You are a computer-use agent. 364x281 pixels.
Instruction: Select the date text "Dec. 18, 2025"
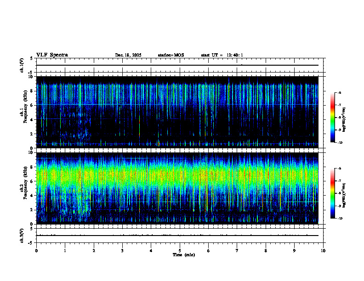[128, 55]
